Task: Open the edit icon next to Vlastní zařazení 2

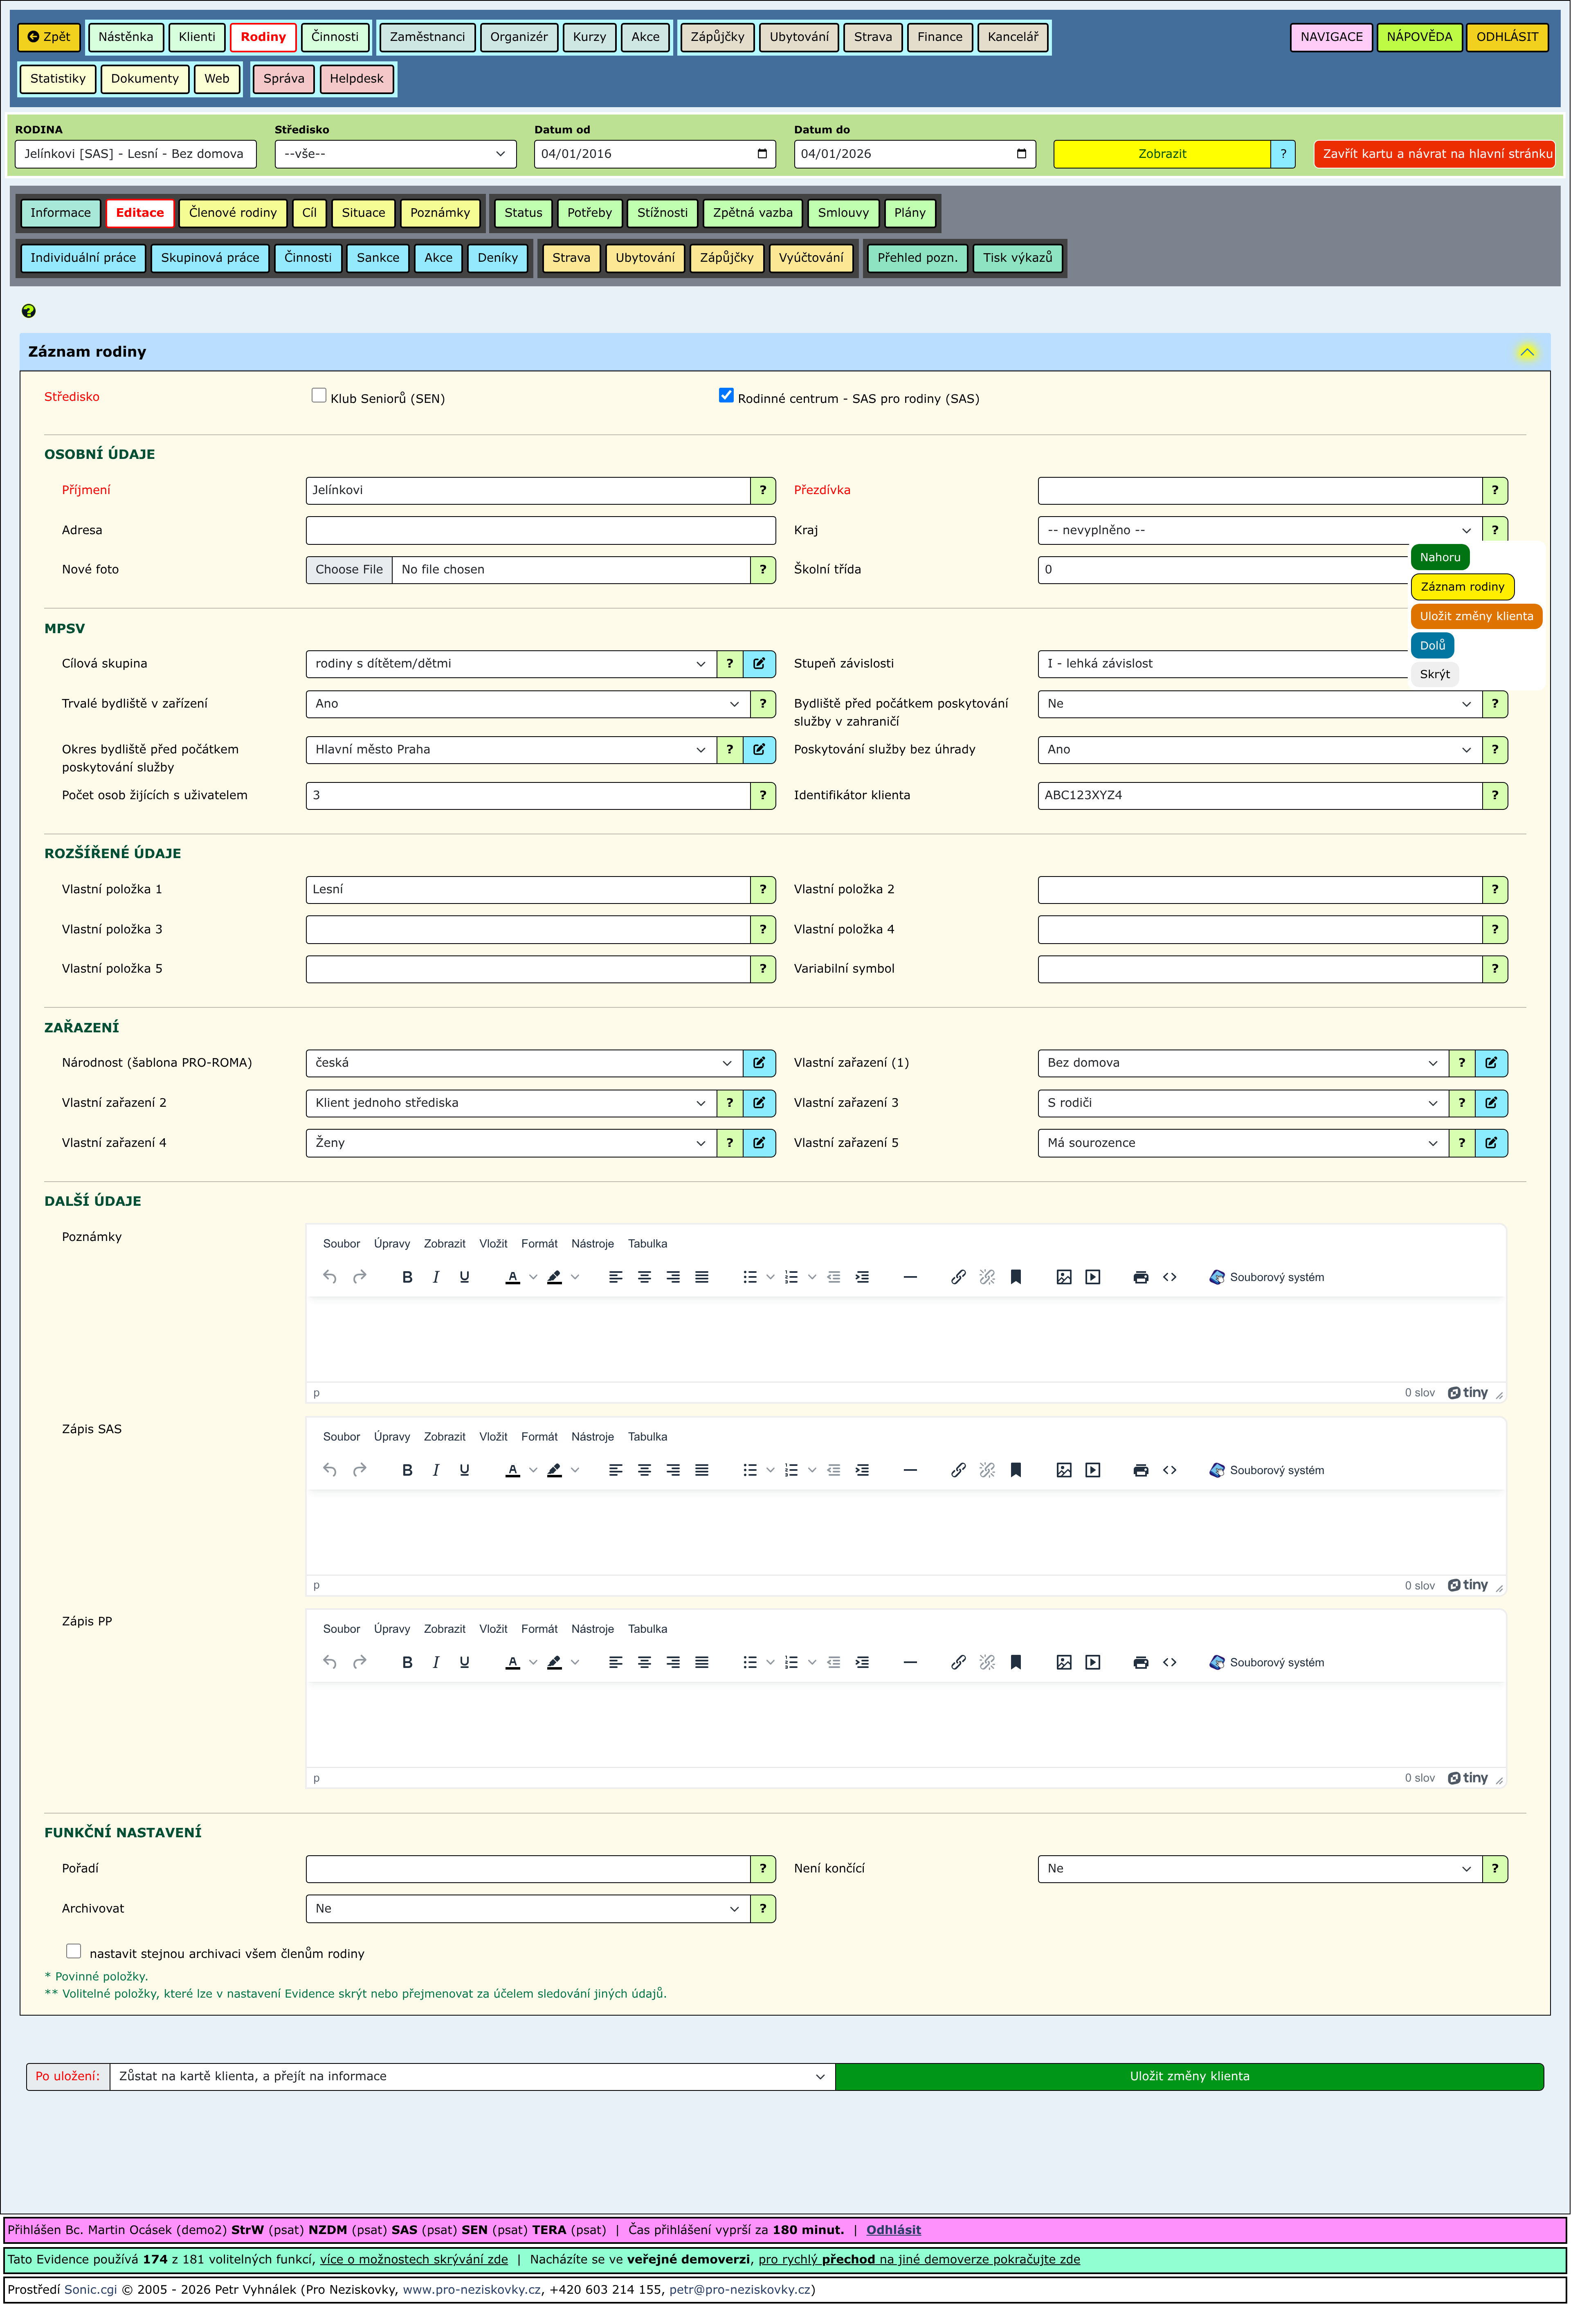Action: [x=760, y=1103]
